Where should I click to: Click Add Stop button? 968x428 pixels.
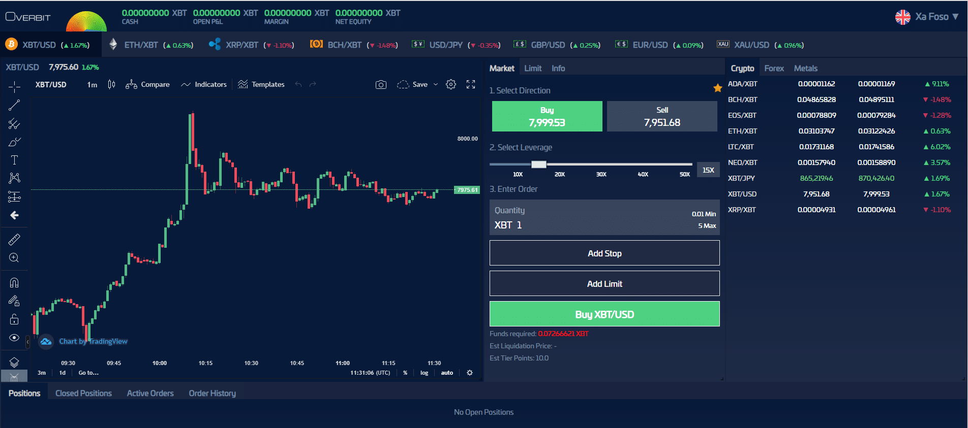[604, 253]
